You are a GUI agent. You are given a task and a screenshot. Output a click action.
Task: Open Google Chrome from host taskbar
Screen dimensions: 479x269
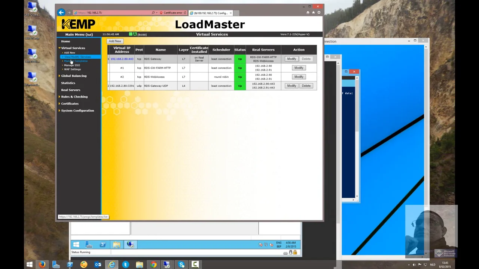[x=153, y=265]
